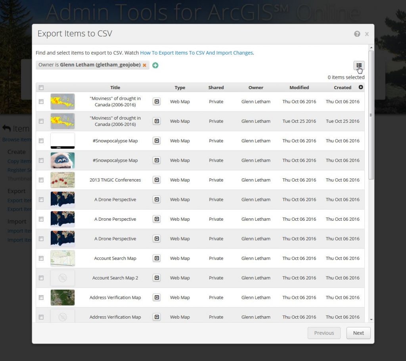Click the 2013 TNGIC Conferences map thumbnail
Screen dimensions: 406x361
(63, 180)
